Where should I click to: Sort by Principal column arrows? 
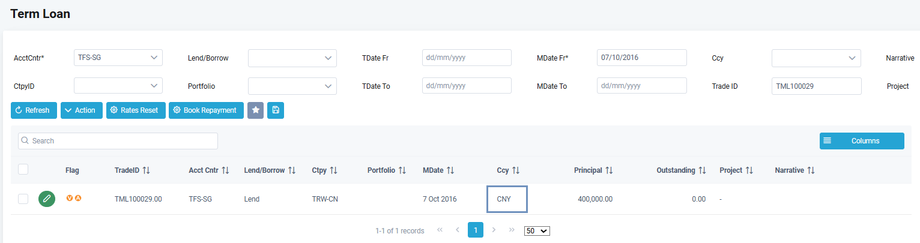609,170
